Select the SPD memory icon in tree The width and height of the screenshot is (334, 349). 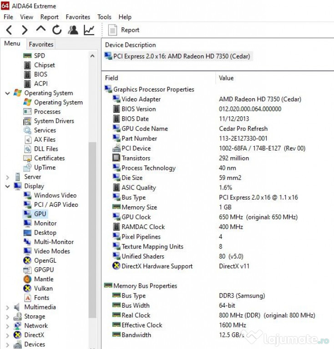pyautogui.click(x=27, y=55)
